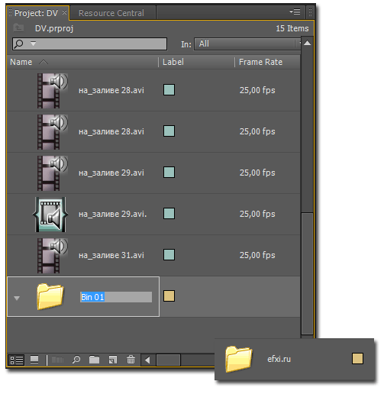The image size is (384, 394).
Task: Click the scrollbar up arrow
Action: click(x=307, y=43)
